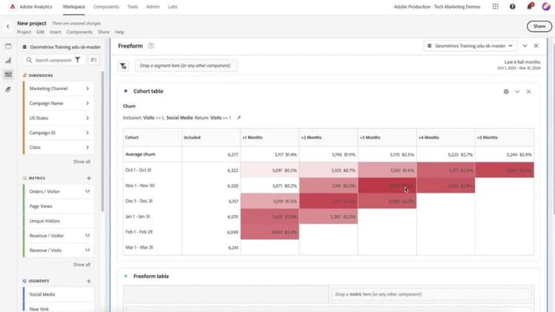Open the Visualizations icon in left rail

8,60
